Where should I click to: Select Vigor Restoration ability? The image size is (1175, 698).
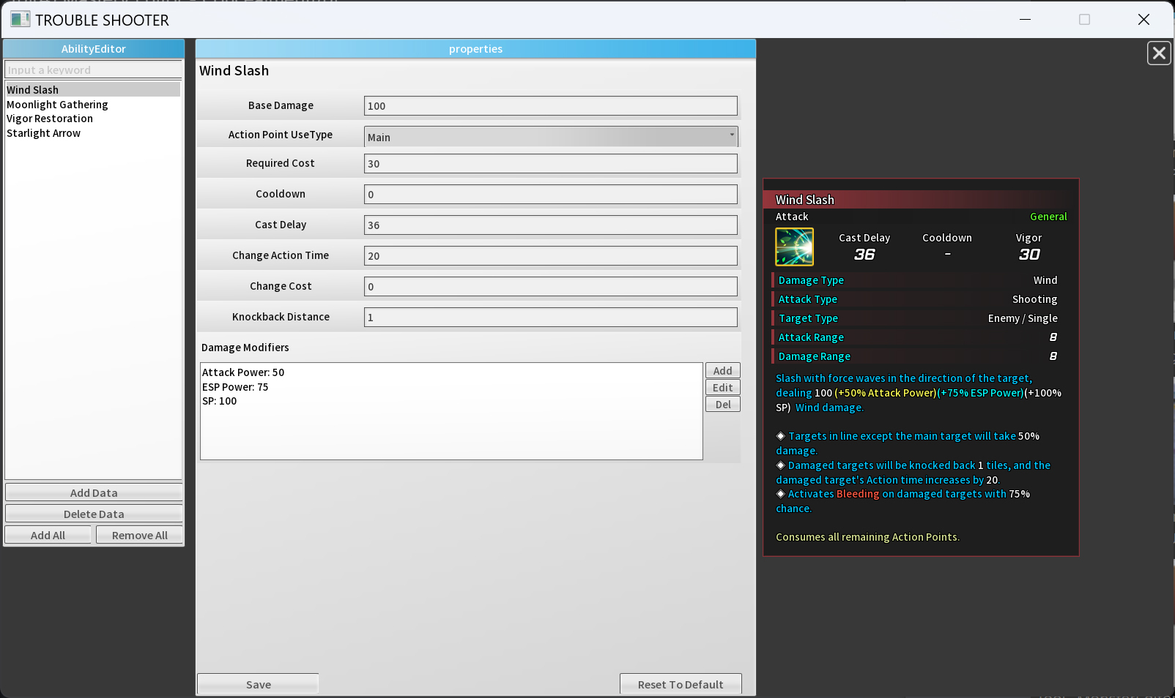point(50,119)
